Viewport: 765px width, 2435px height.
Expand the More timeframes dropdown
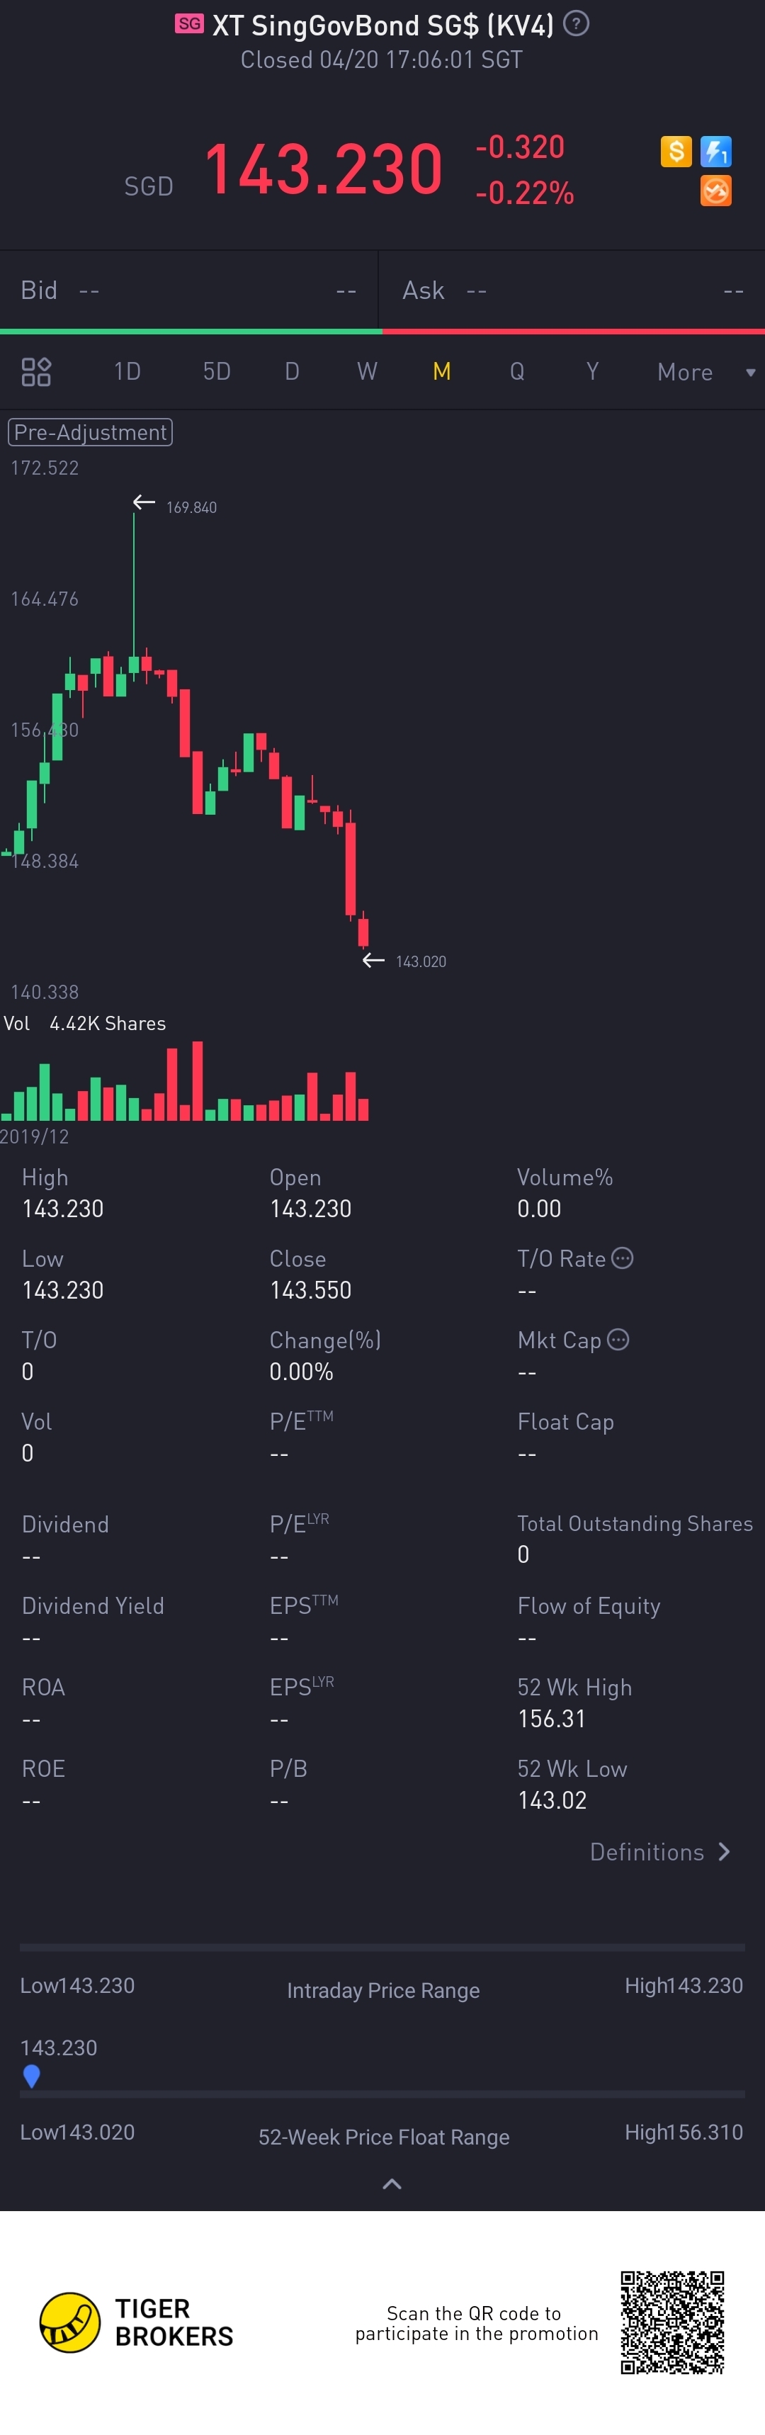(703, 371)
